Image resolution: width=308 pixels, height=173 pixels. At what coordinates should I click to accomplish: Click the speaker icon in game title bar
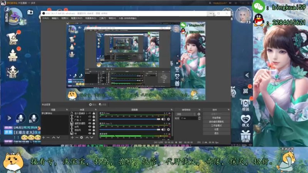230,3
